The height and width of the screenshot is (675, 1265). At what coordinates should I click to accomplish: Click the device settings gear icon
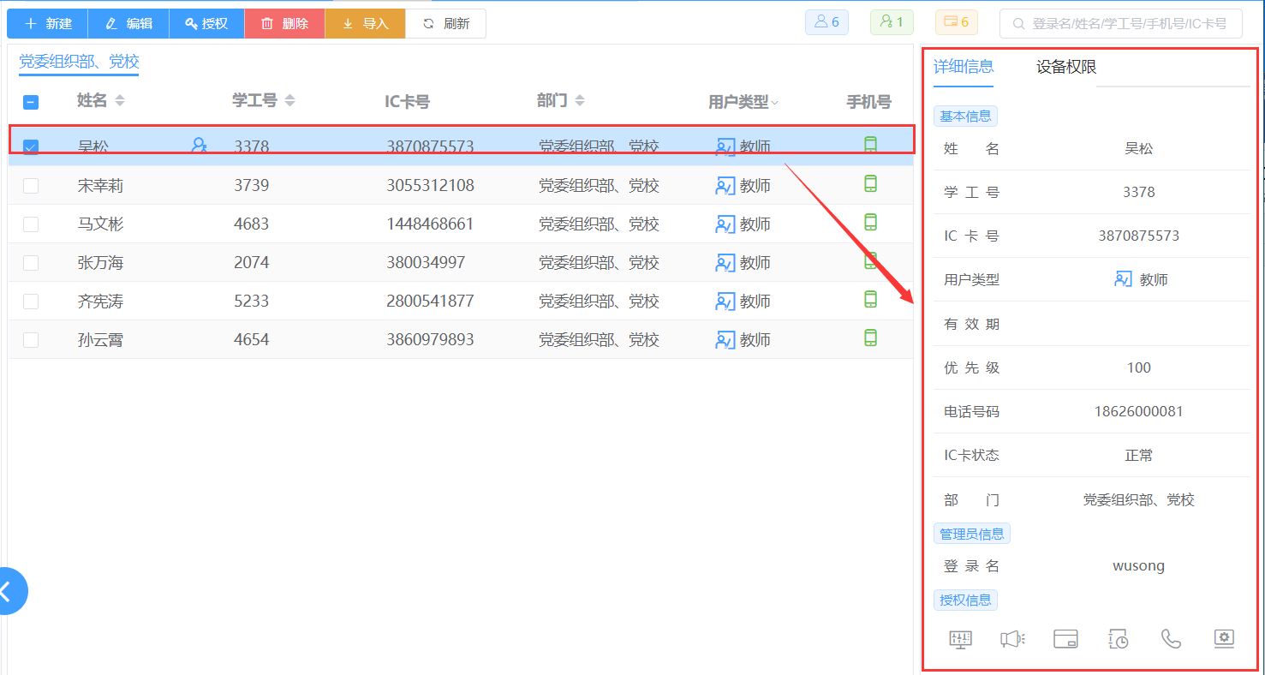(x=1224, y=639)
